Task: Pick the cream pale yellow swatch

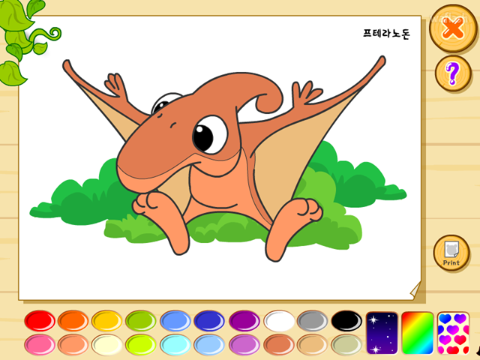Action: click(106, 345)
